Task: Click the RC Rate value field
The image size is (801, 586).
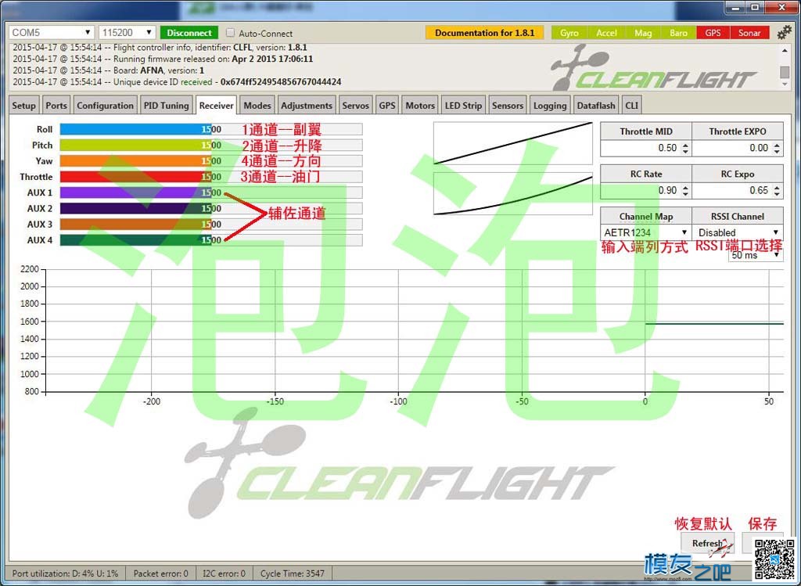Action: [x=645, y=191]
